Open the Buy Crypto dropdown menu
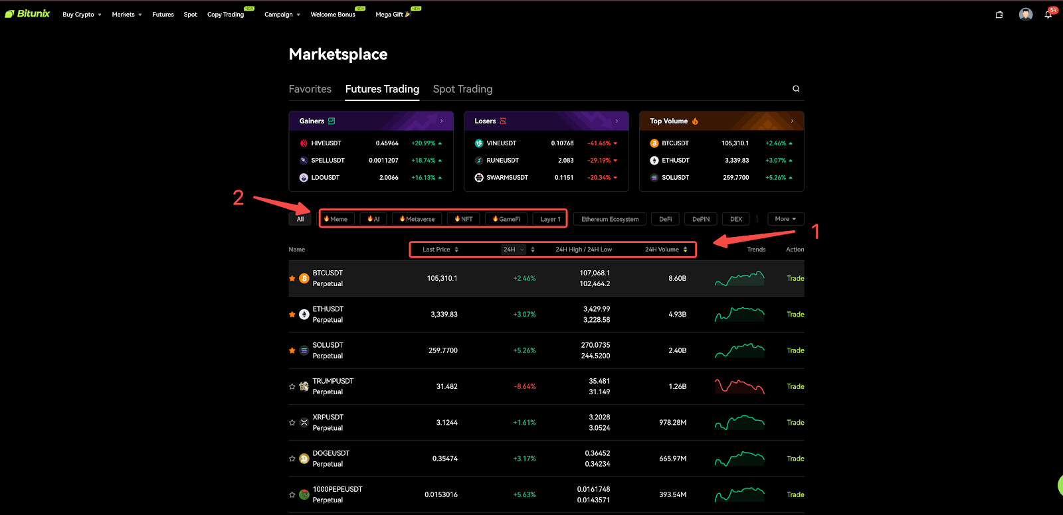This screenshot has height=515, width=1063. [x=82, y=15]
